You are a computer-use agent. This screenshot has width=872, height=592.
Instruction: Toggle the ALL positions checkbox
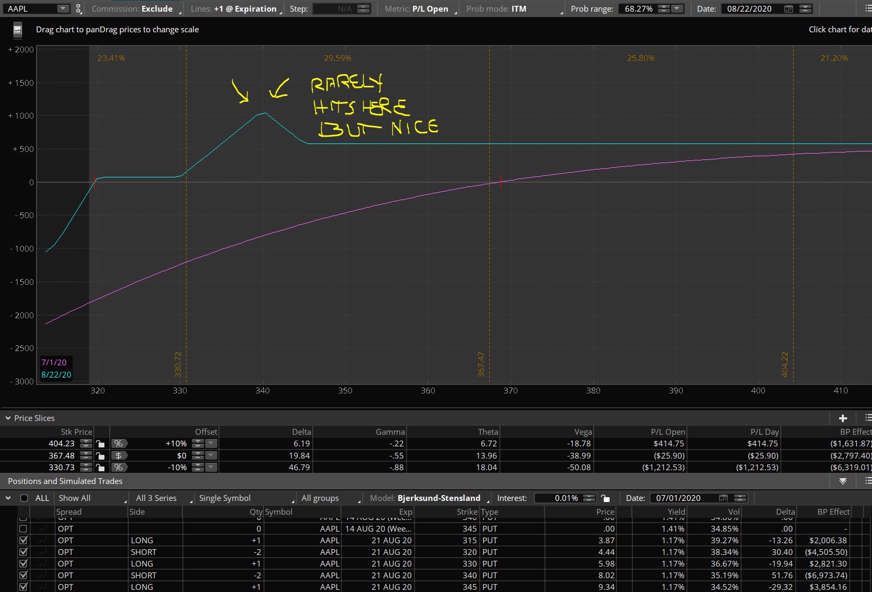[24, 498]
